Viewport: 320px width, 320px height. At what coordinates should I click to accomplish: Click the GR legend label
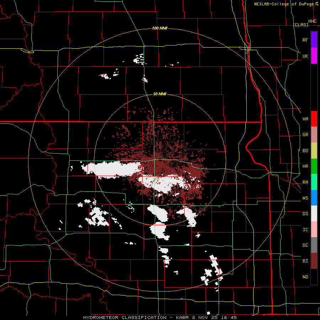click(305, 135)
